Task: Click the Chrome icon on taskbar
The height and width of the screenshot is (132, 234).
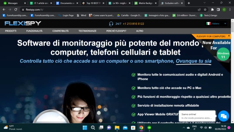Action: (141, 128)
